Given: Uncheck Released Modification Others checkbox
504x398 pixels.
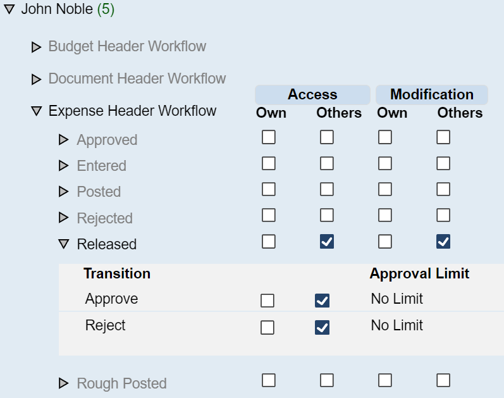Looking at the screenshot, I should 443,242.
